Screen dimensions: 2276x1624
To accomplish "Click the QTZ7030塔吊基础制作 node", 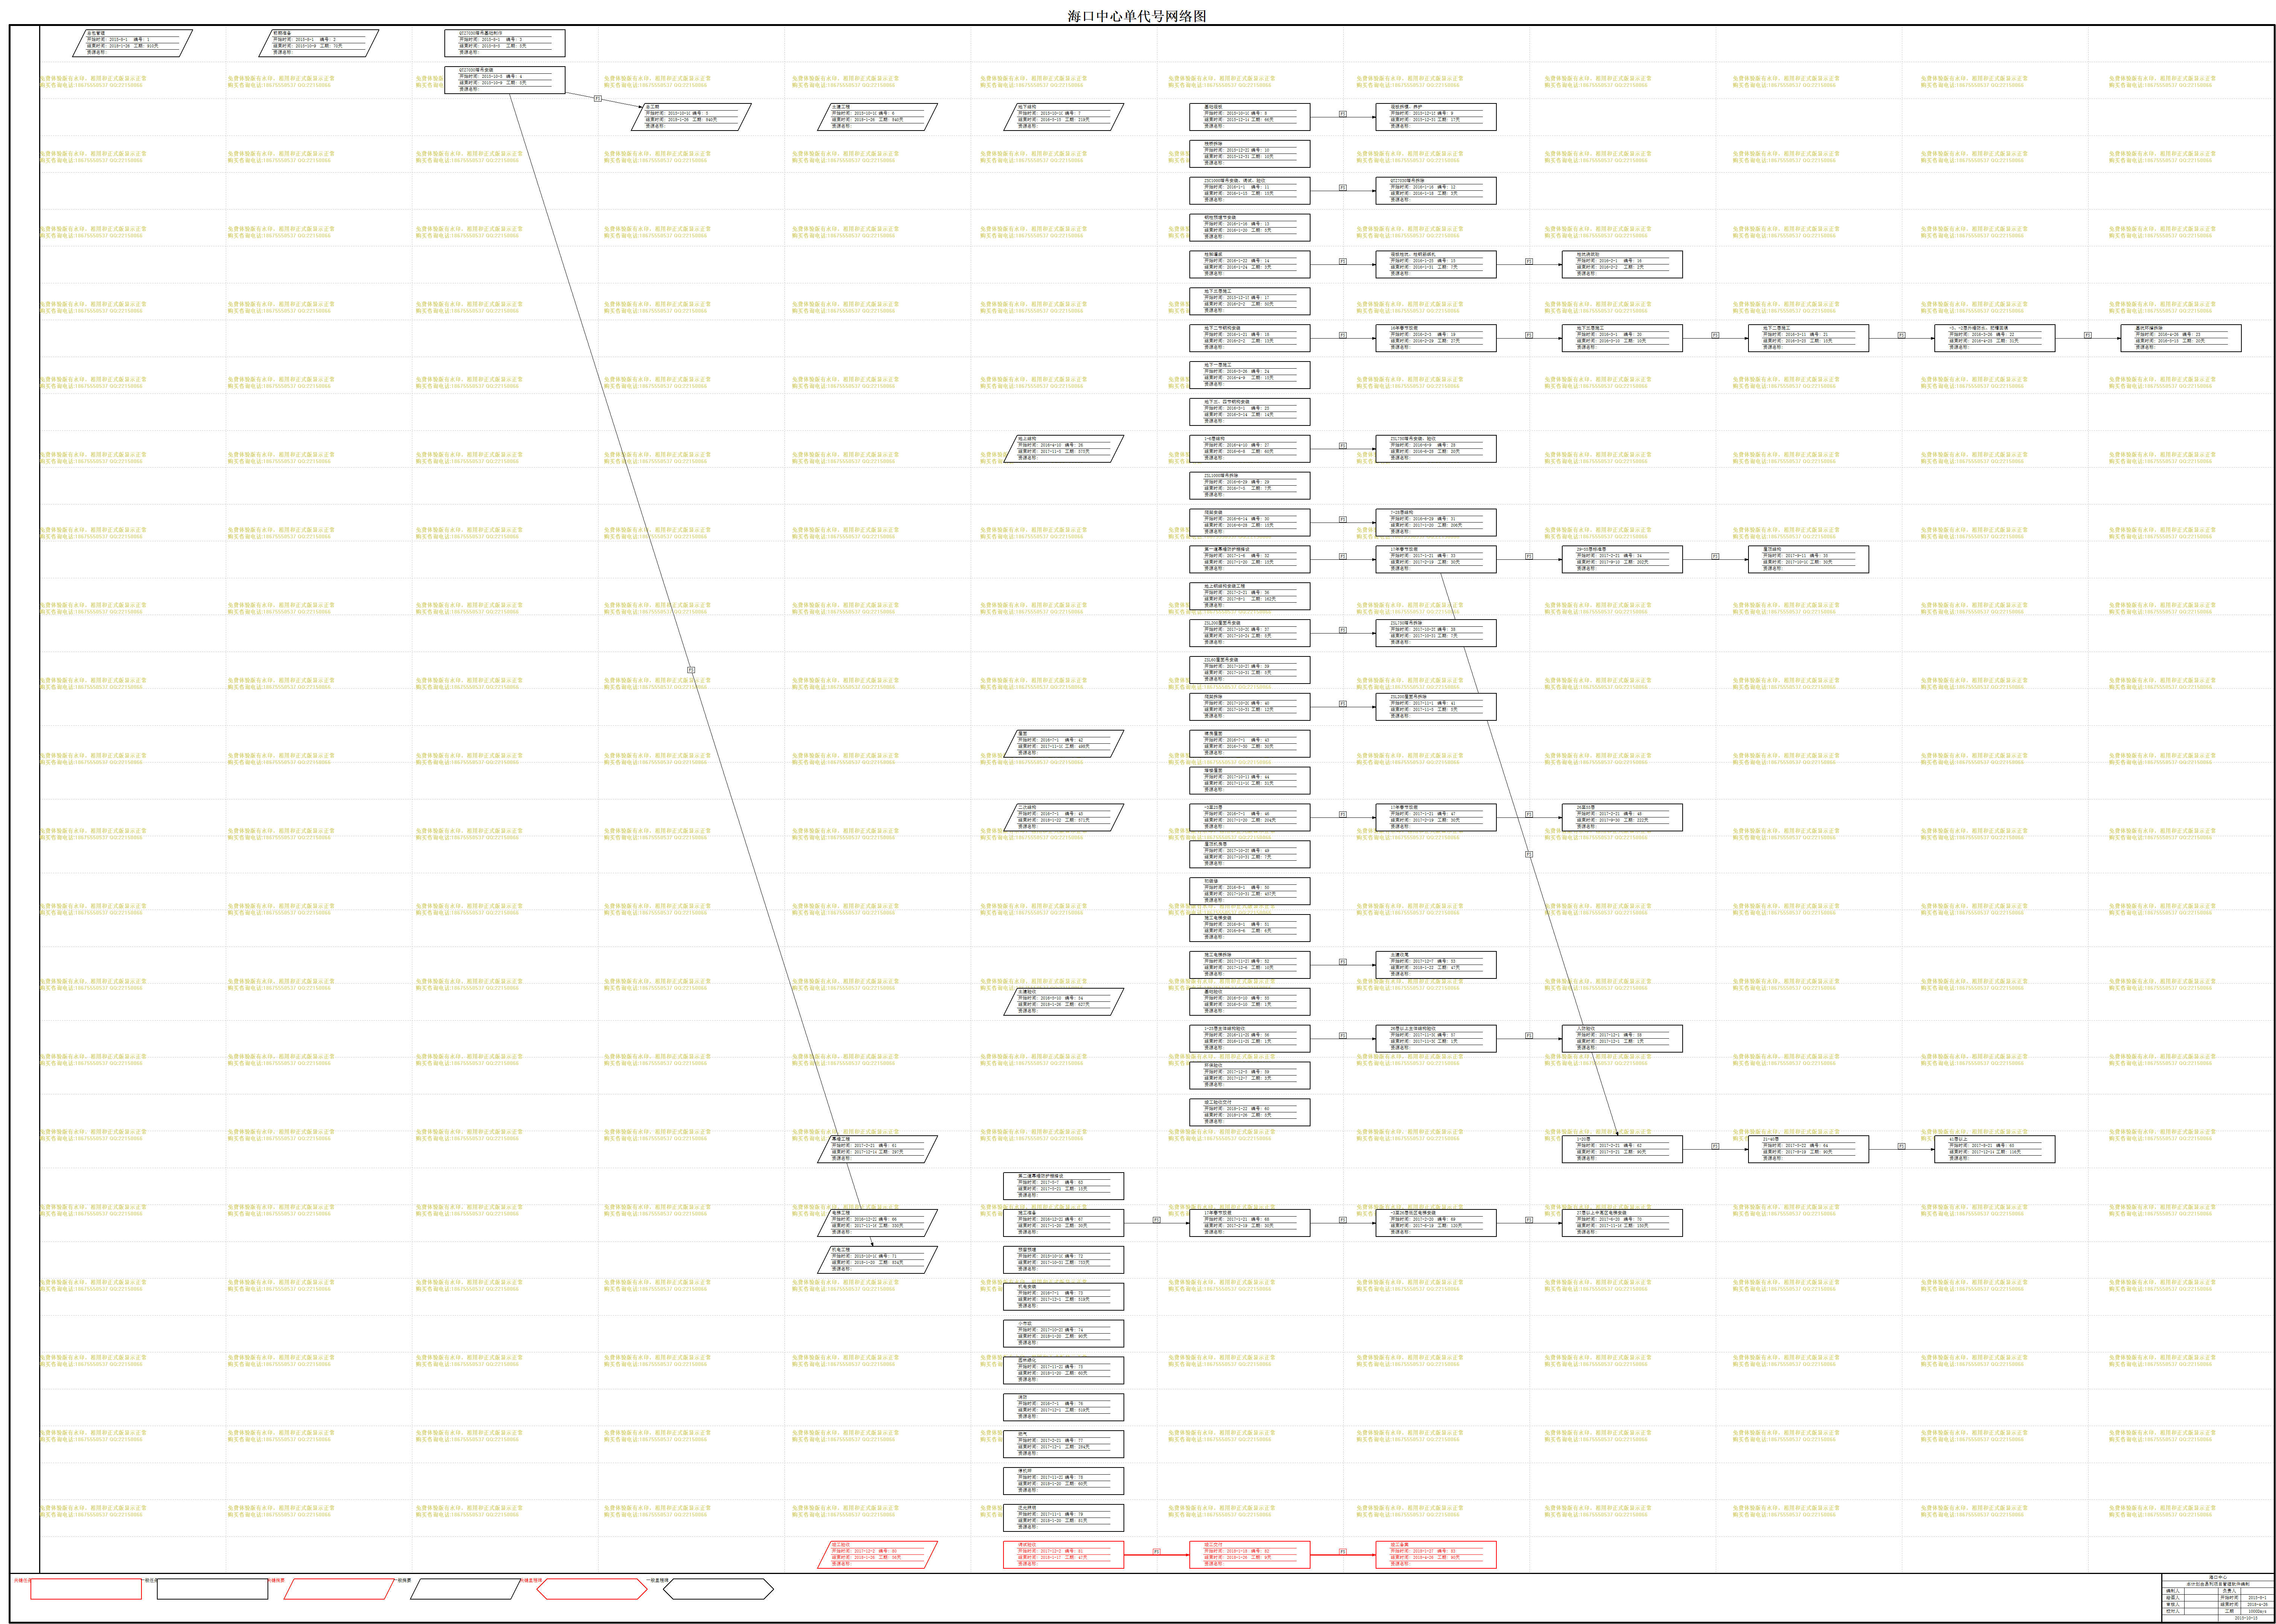I will coord(505,43).
